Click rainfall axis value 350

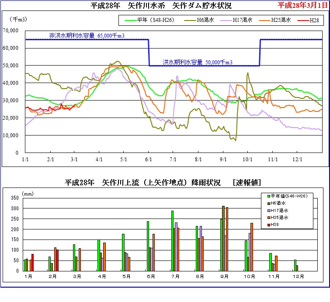click(x=15, y=198)
